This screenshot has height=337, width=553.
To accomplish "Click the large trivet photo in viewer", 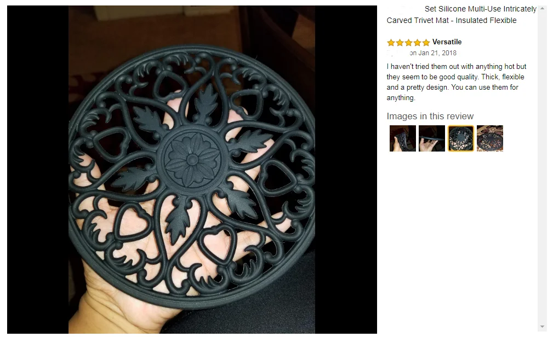I will (x=191, y=170).
